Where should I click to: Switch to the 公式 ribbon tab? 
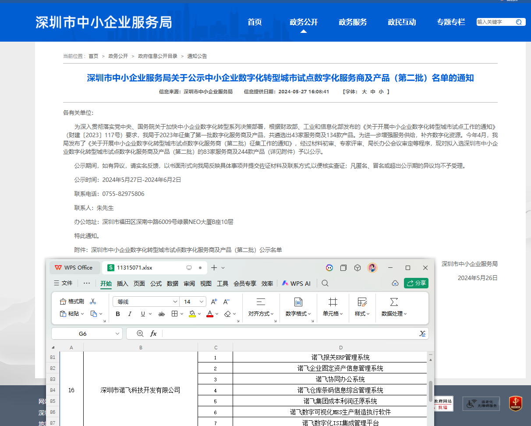pos(156,284)
